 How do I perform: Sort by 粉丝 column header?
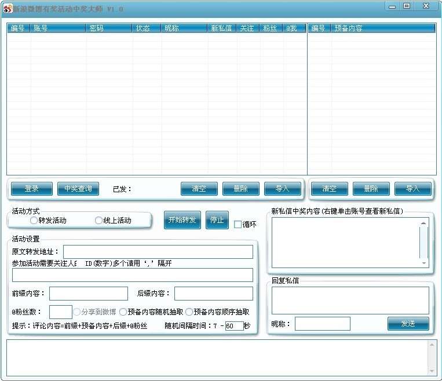[271, 28]
